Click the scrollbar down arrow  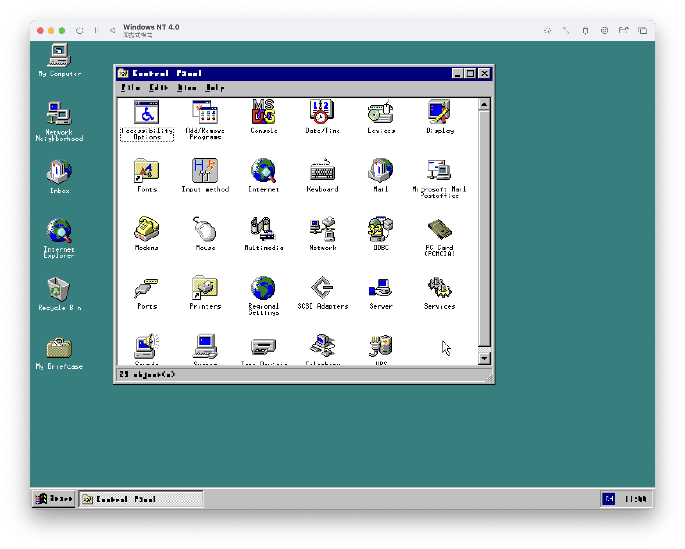click(x=484, y=358)
